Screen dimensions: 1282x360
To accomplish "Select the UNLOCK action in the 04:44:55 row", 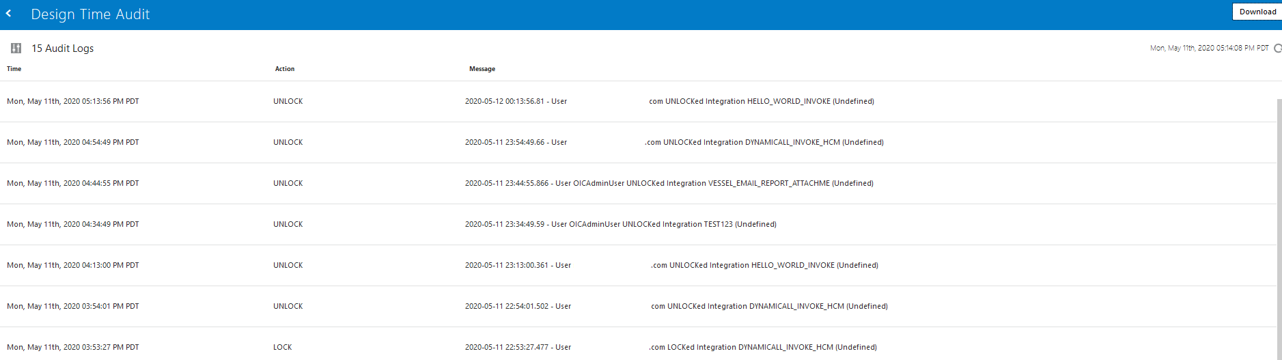I will pos(288,183).
